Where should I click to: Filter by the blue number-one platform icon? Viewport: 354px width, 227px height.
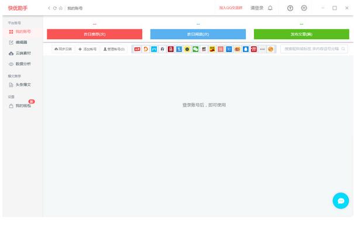pyautogui.click(x=179, y=49)
